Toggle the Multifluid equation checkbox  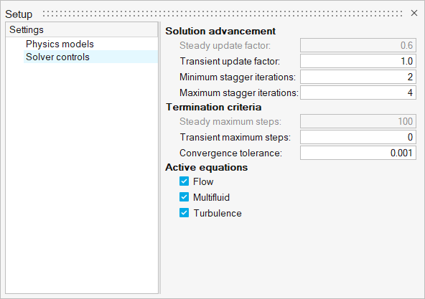click(x=184, y=197)
